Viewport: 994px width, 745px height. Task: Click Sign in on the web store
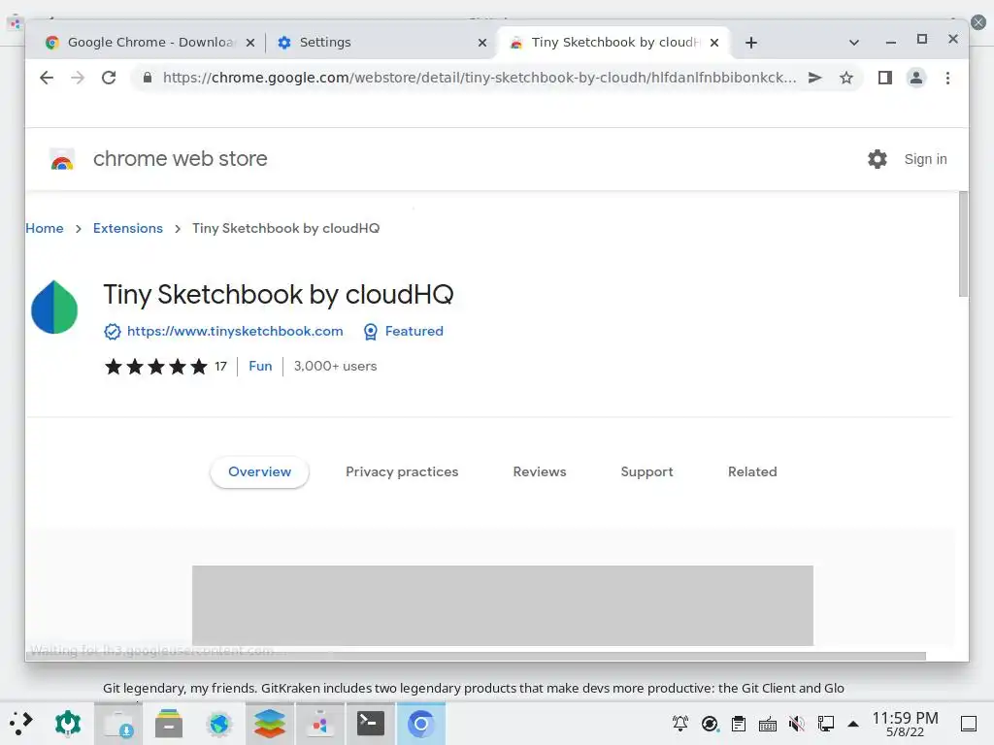pos(925,159)
